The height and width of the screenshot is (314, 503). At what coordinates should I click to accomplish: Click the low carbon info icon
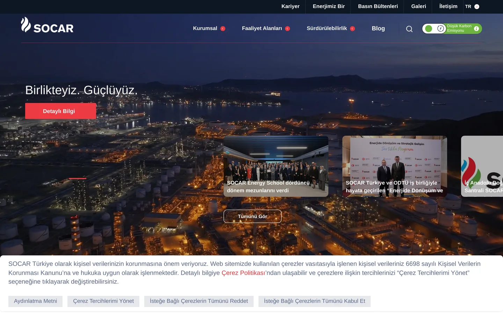(476, 29)
